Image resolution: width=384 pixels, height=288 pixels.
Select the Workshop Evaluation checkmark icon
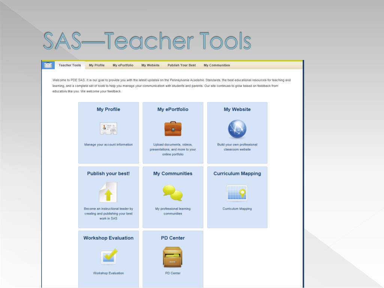[109, 256]
